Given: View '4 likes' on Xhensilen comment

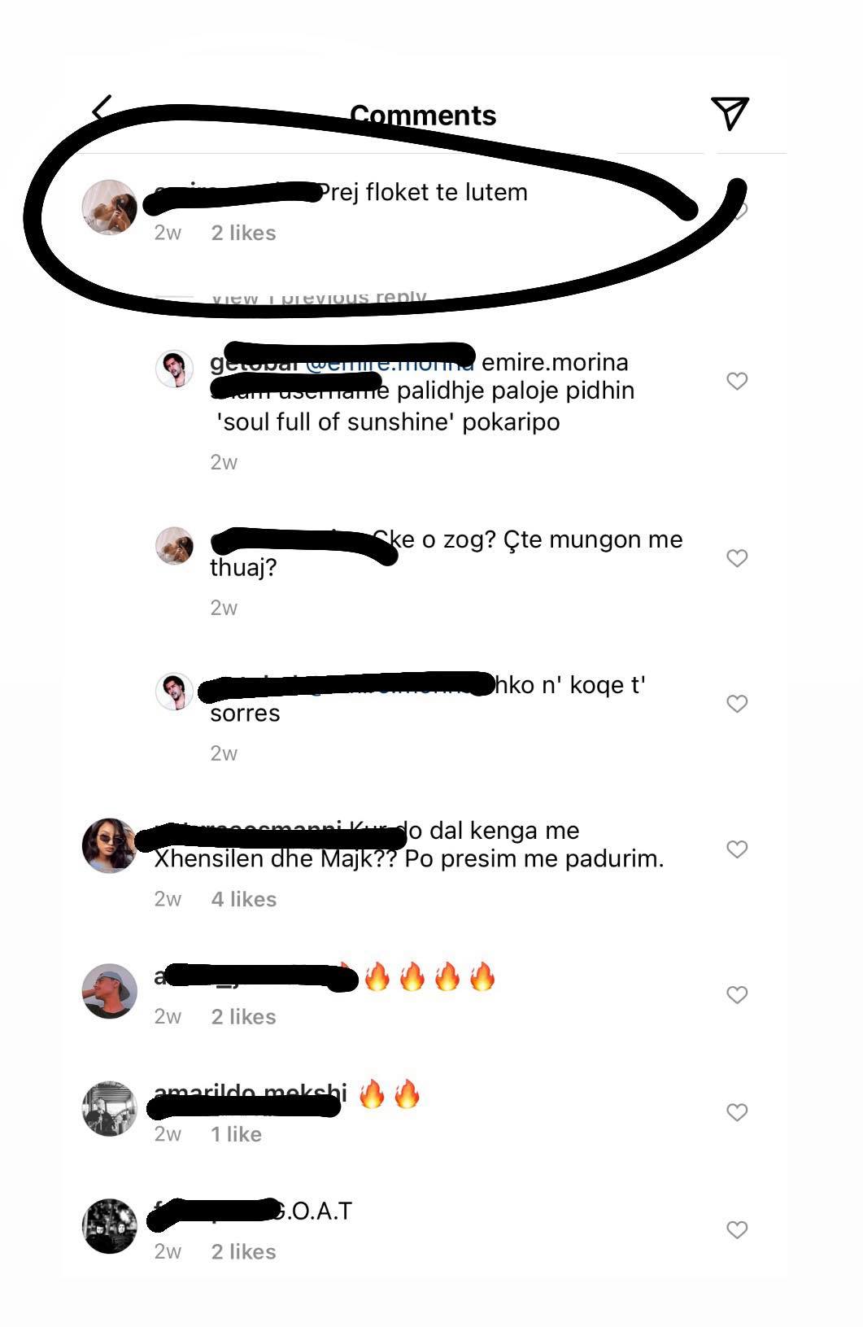Looking at the screenshot, I should (x=244, y=899).
